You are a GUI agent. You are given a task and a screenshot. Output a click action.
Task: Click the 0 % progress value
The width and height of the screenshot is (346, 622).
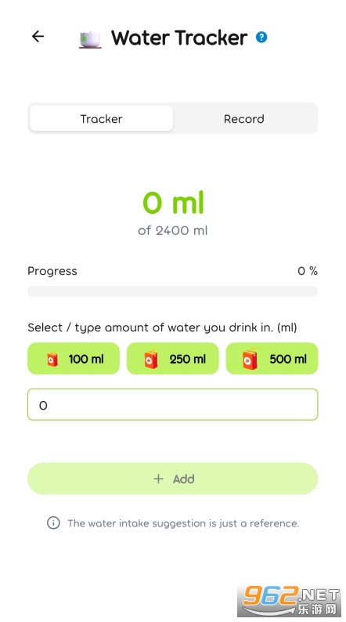click(x=308, y=271)
